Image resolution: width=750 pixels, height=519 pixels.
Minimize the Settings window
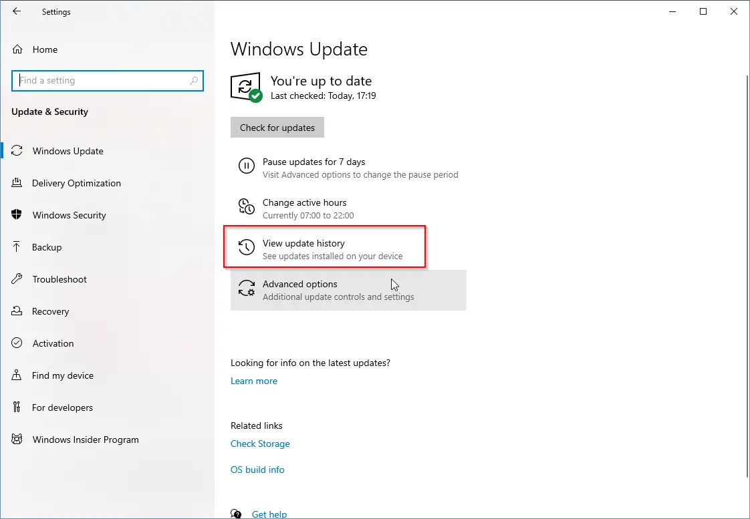[672, 11]
